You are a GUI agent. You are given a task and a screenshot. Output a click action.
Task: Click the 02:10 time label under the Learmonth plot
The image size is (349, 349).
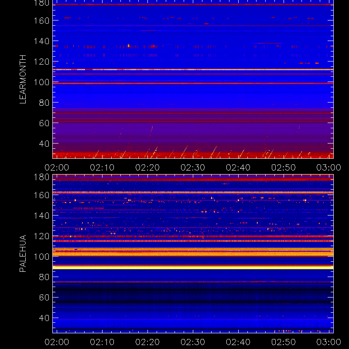coord(102,168)
